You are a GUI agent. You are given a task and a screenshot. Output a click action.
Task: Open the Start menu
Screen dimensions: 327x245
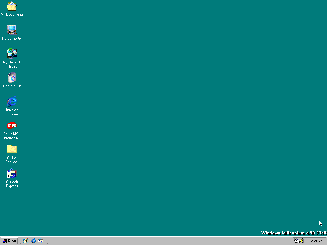pyautogui.click(x=9, y=241)
